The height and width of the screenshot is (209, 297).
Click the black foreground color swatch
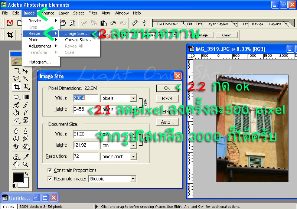click(18, 177)
